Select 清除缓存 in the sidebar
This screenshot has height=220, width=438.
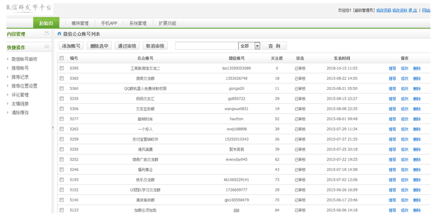tap(20, 113)
